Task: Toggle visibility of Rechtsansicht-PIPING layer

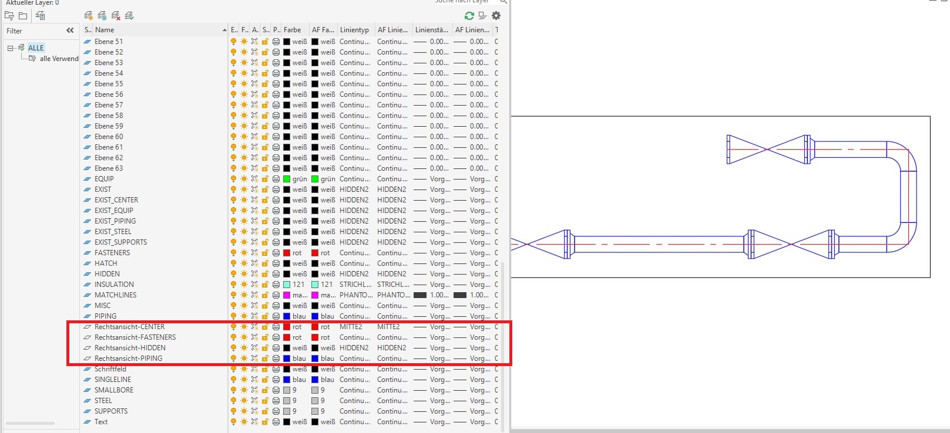Action: [233, 358]
